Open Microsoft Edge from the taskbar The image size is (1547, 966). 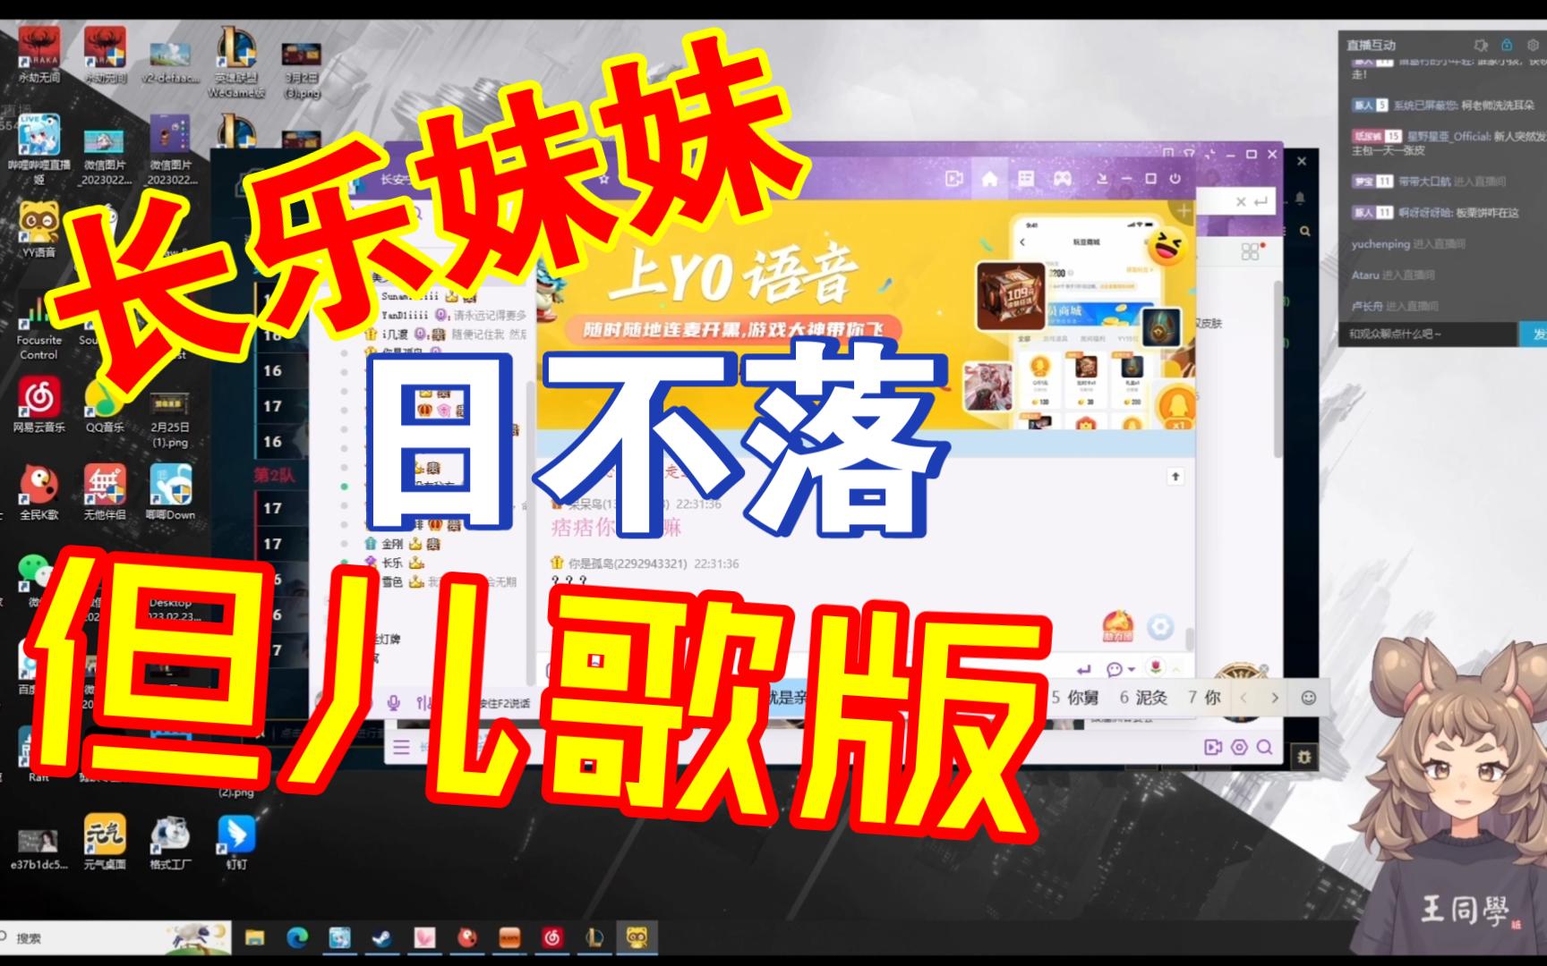[x=297, y=937]
